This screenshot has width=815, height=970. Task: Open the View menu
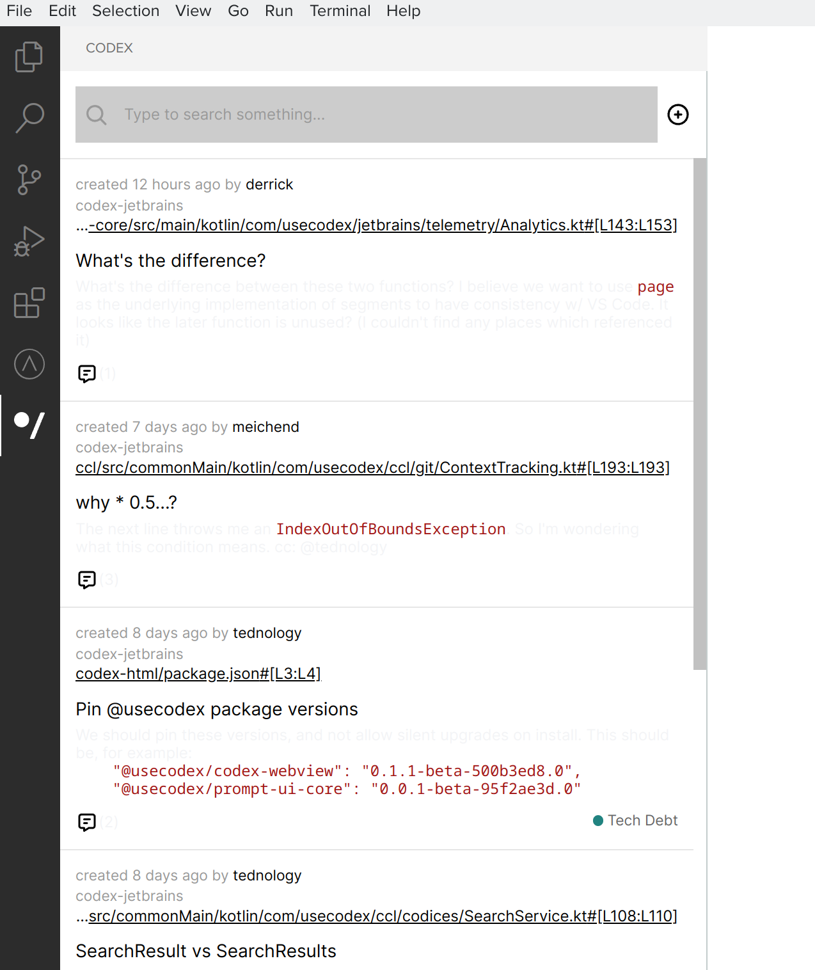(x=193, y=11)
